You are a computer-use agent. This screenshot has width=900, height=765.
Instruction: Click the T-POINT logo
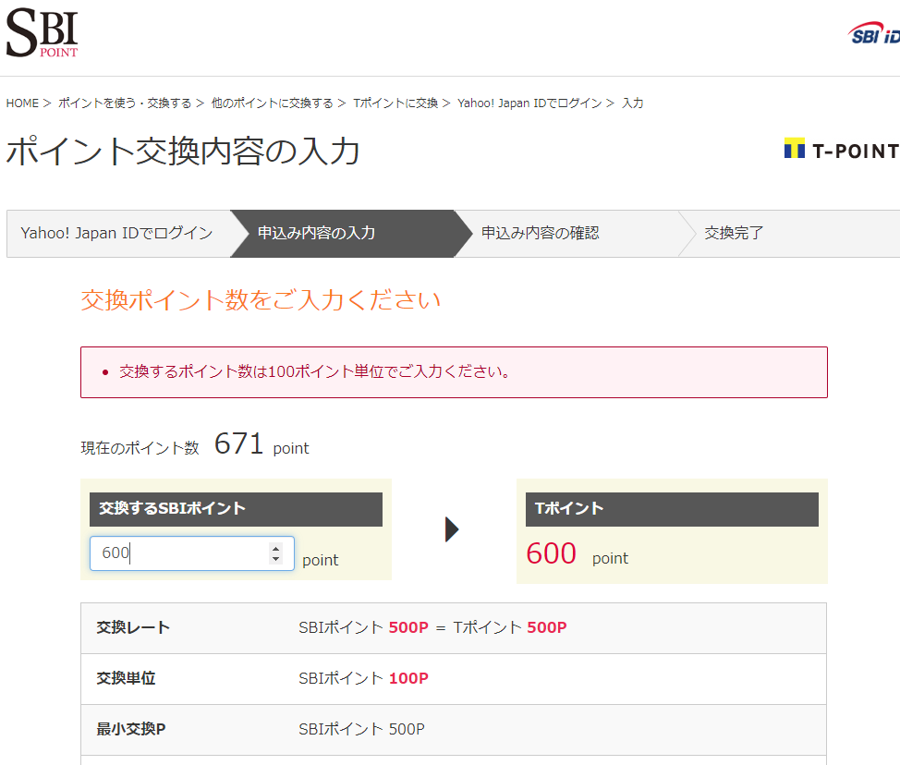[x=842, y=150]
